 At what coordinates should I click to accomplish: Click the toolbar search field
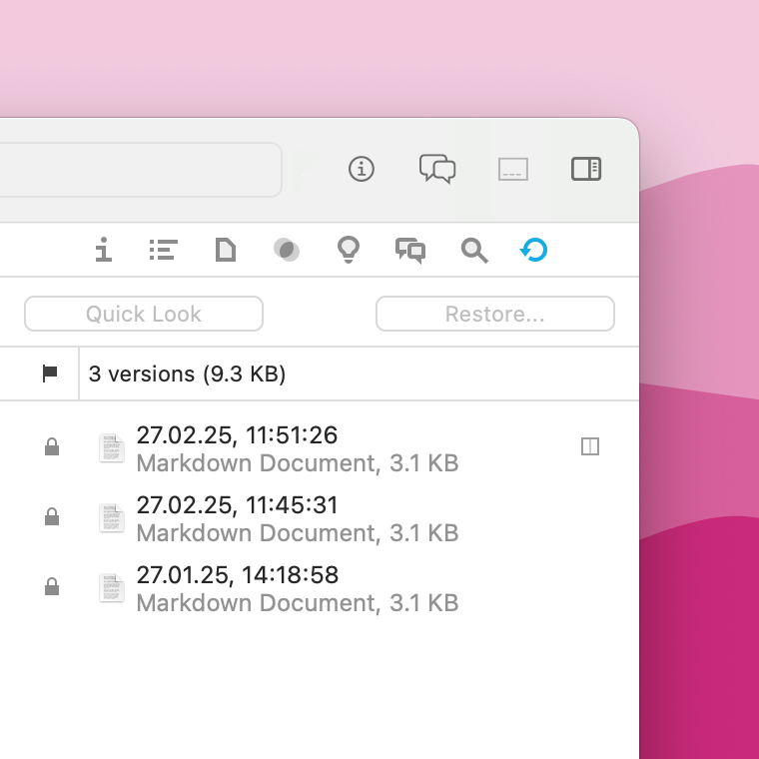click(141, 170)
